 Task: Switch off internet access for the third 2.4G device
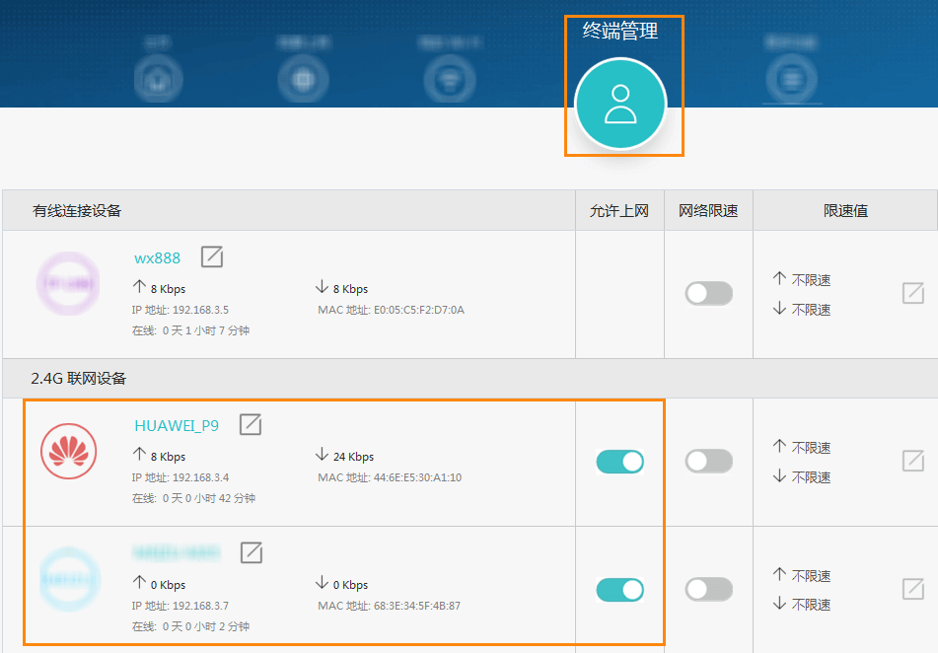pyautogui.click(x=619, y=589)
